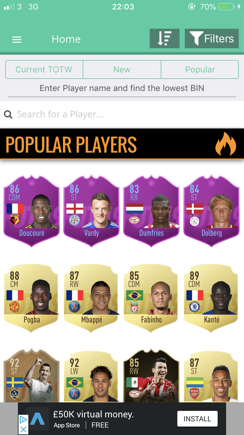Switch to the New tab
244x435 pixels.
tap(122, 69)
